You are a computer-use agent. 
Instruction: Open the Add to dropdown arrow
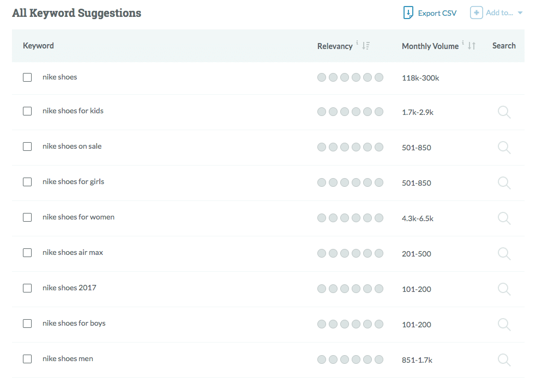(520, 13)
